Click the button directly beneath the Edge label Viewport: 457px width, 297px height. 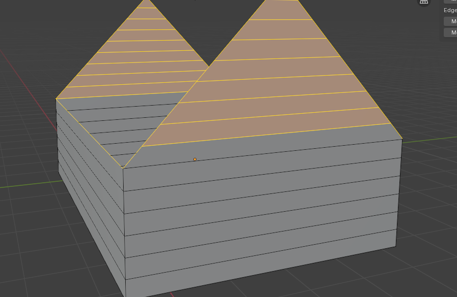click(450, 21)
